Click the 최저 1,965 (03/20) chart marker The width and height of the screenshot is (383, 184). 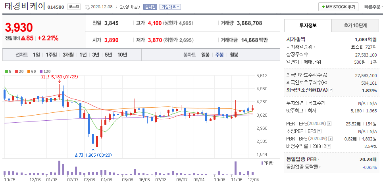(93, 155)
